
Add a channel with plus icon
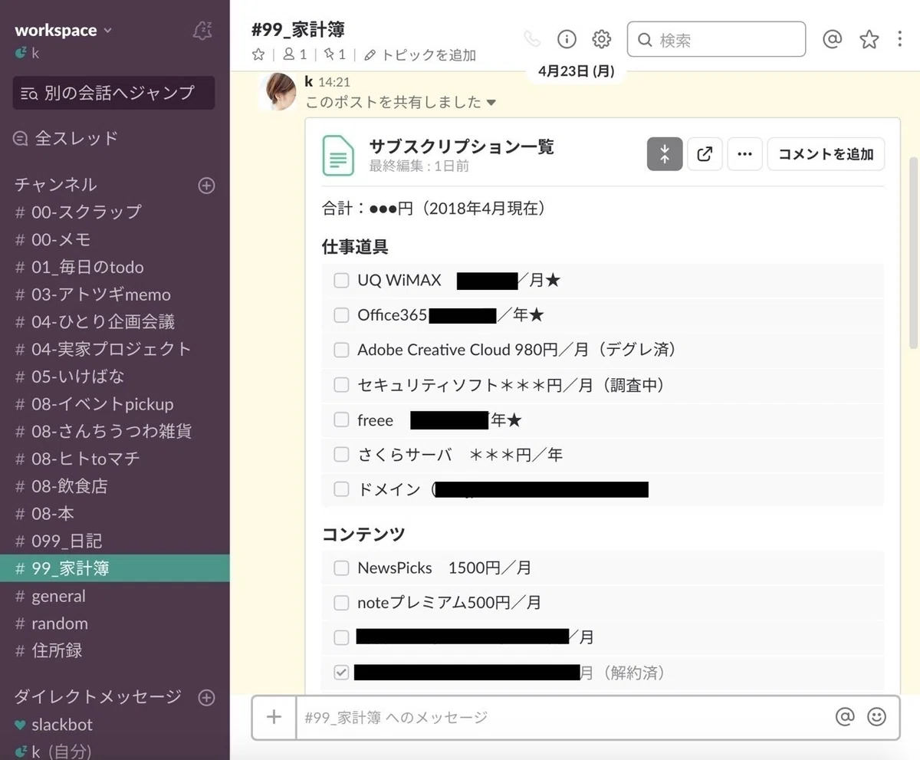(x=206, y=186)
